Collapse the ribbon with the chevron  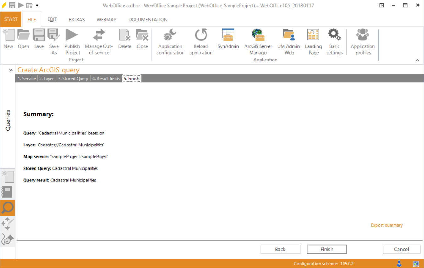417,60
